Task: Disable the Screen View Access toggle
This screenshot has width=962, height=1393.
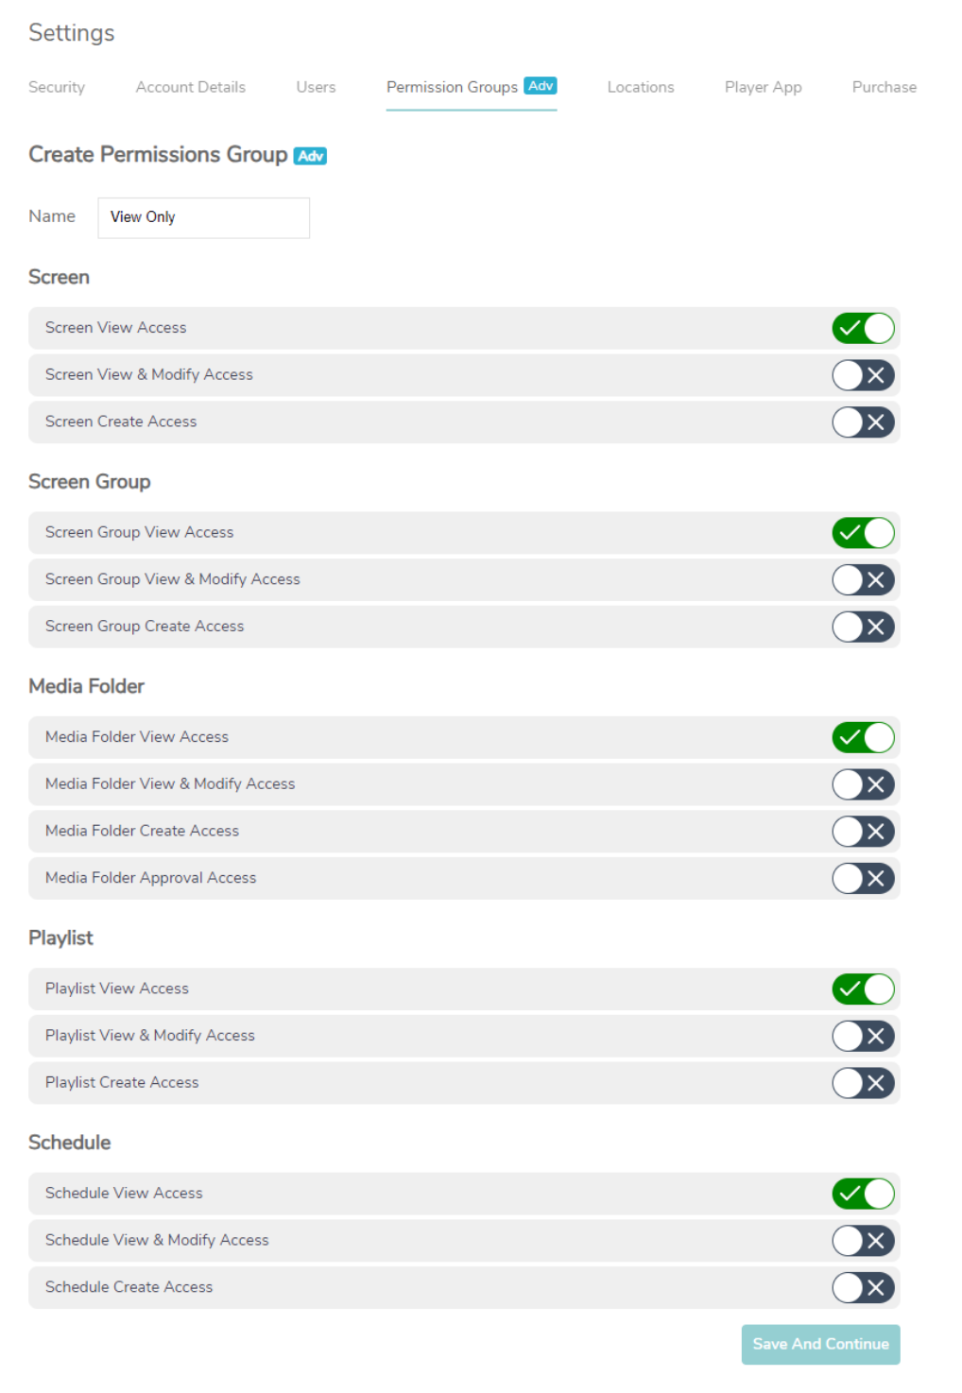Action: coord(863,328)
